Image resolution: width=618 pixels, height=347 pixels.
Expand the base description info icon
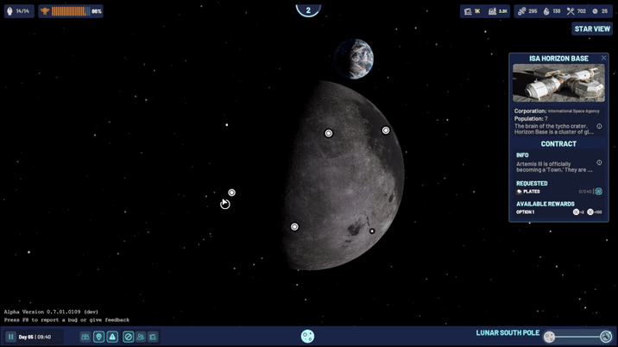pos(599,126)
